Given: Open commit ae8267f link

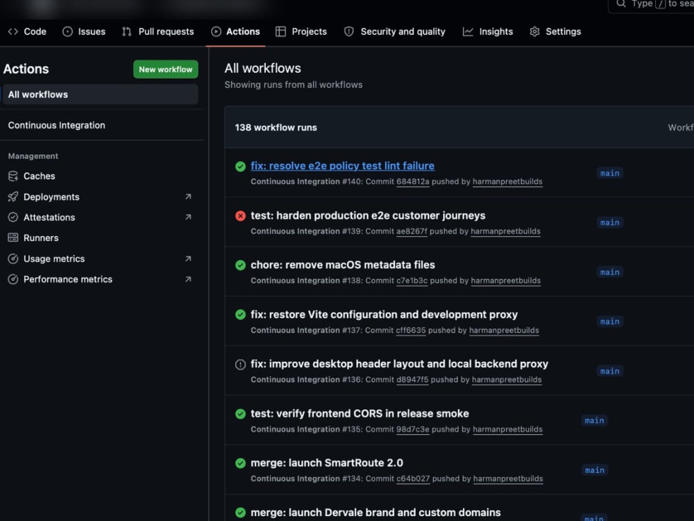Looking at the screenshot, I should point(412,231).
